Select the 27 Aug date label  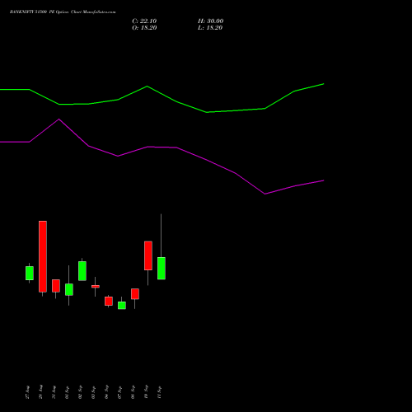(x=27, y=392)
